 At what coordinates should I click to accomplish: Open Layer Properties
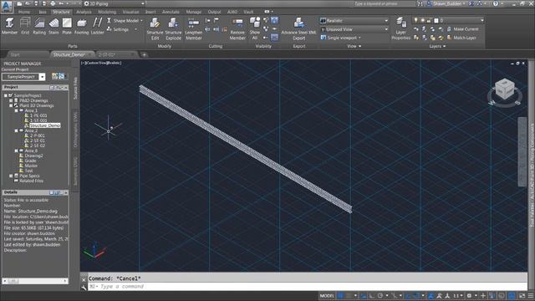pyautogui.click(x=401, y=28)
